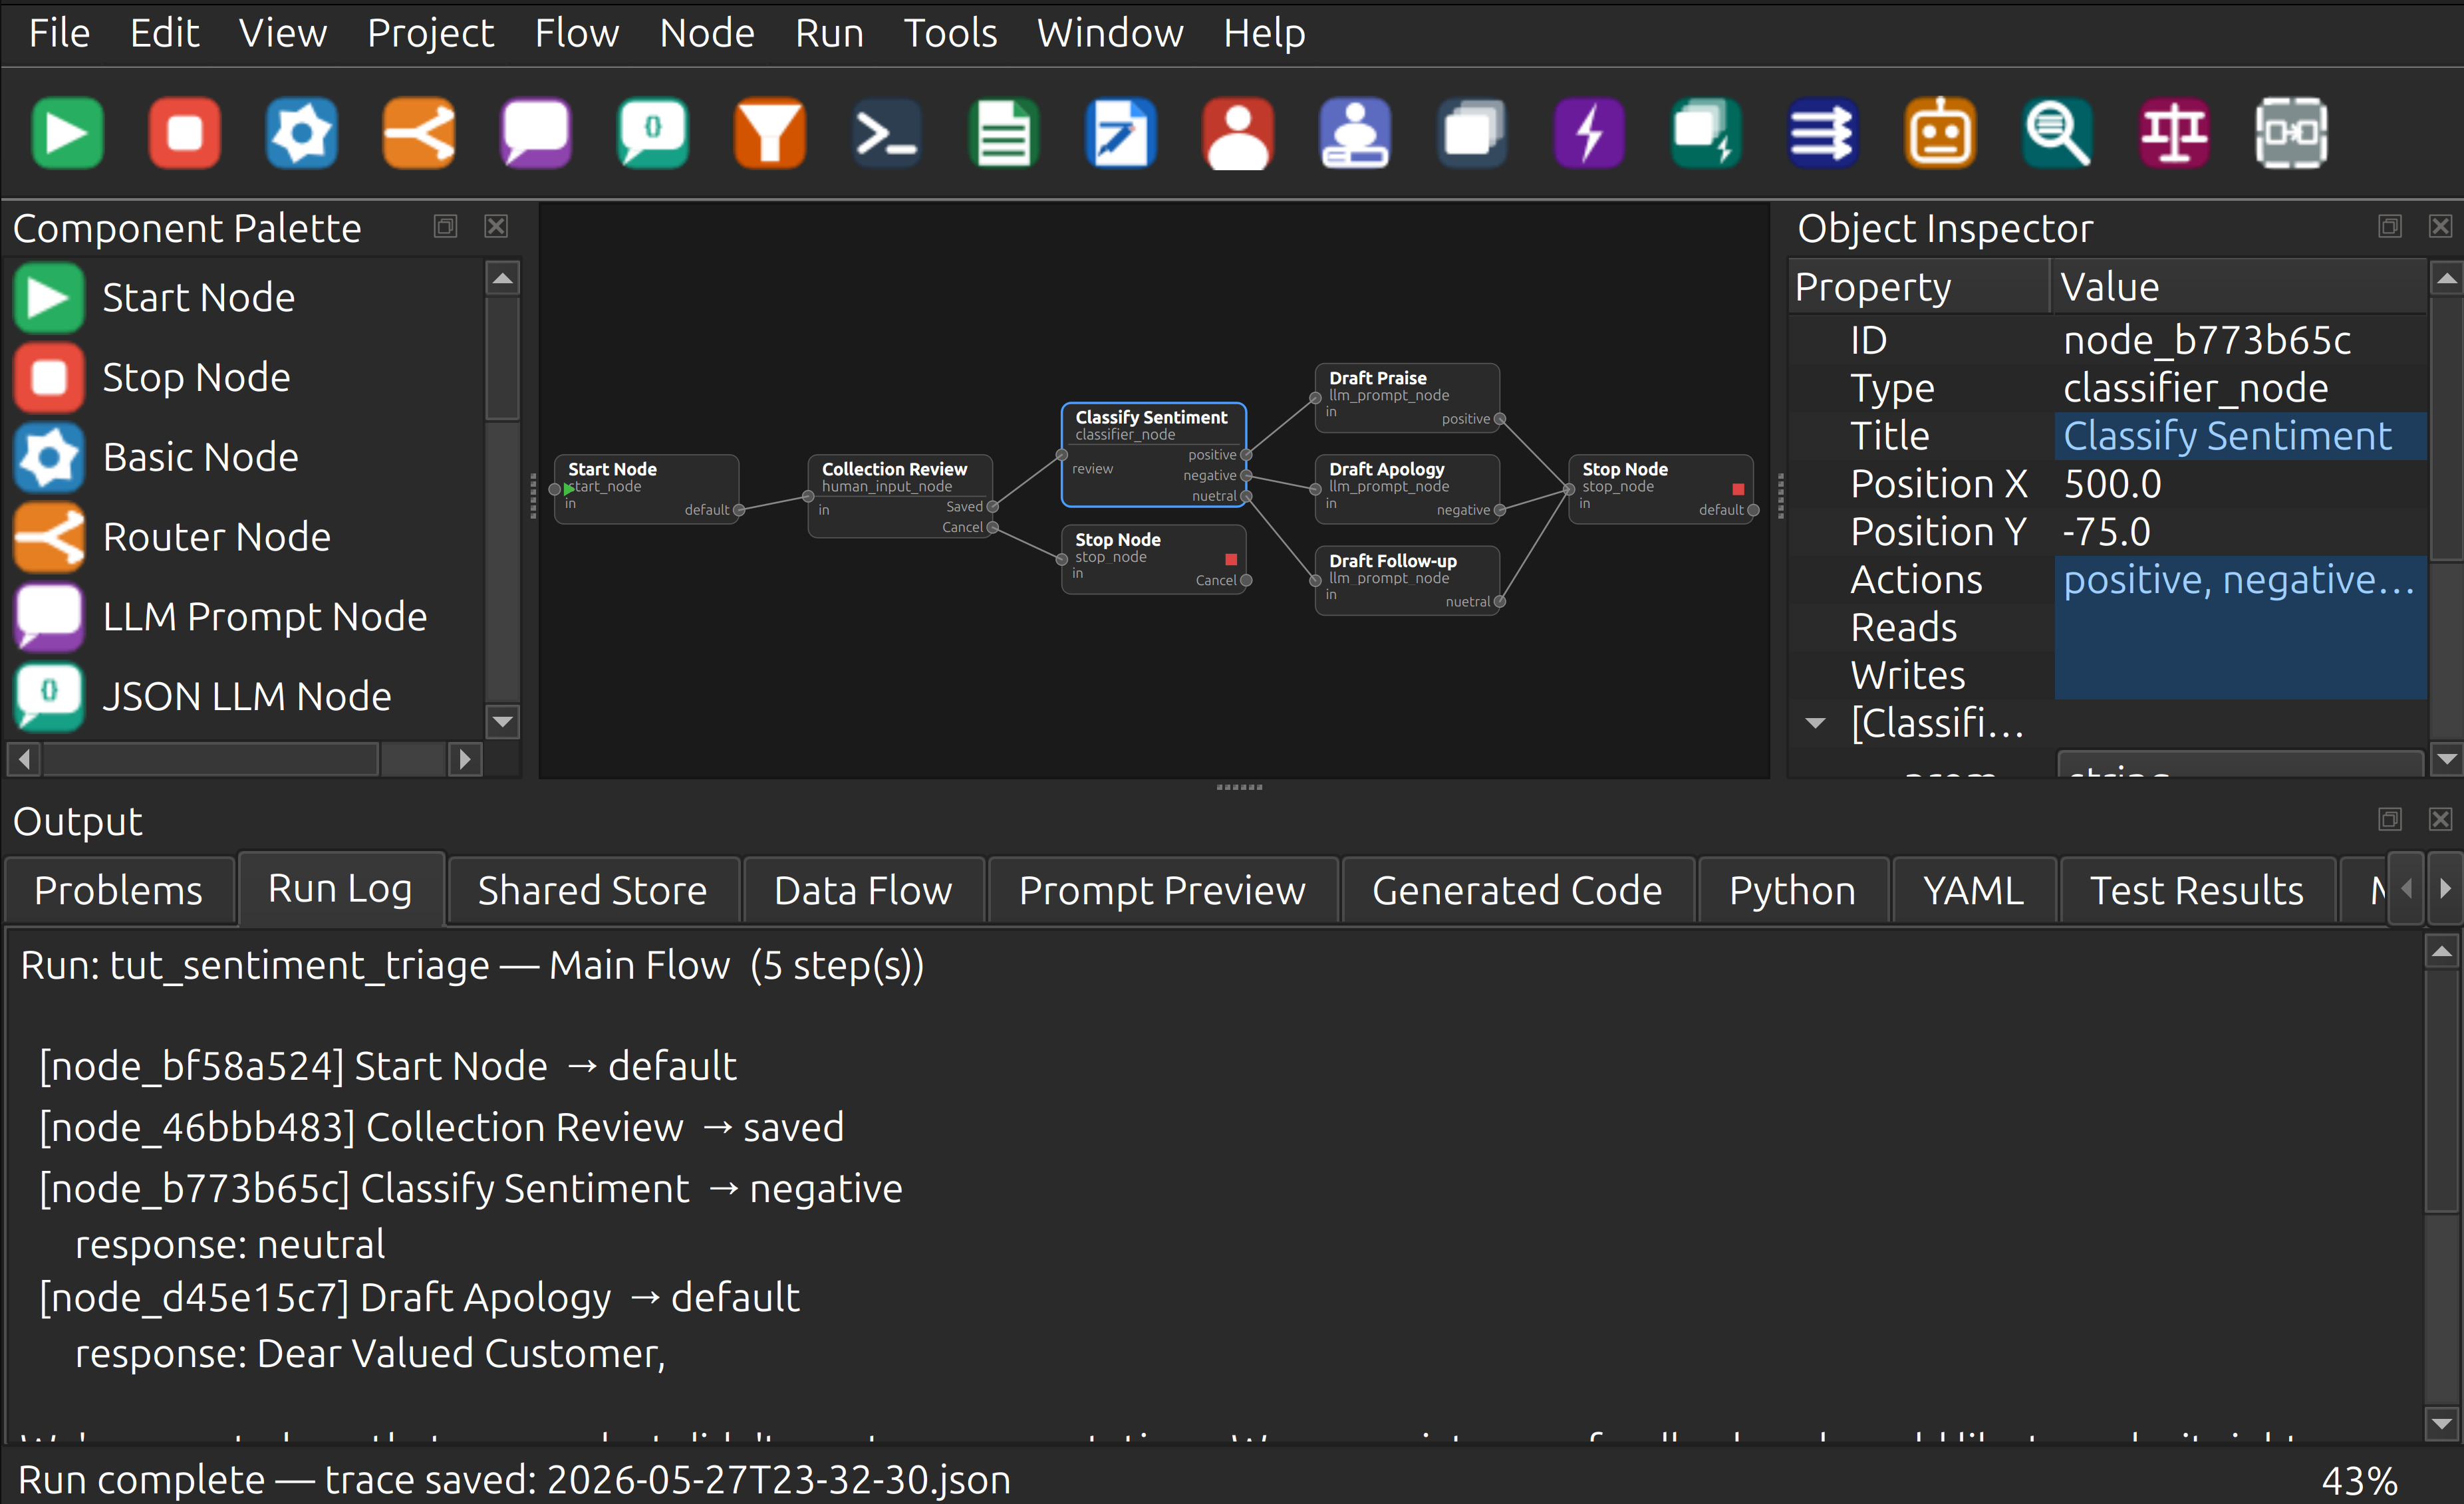
Task: Click the orange robot agent toolbar icon
Action: [x=1940, y=133]
